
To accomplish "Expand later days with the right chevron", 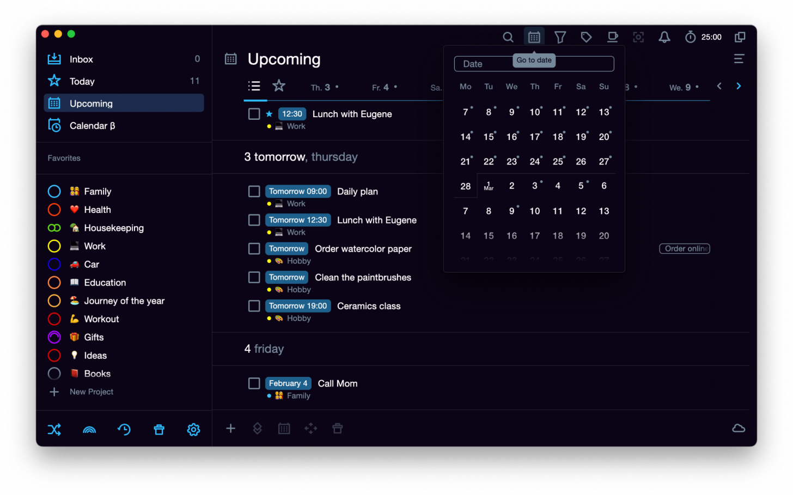I will (x=739, y=85).
